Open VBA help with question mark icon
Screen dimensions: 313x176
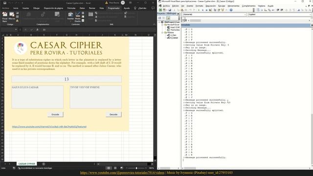pyautogui.click(x=231, y=10)
